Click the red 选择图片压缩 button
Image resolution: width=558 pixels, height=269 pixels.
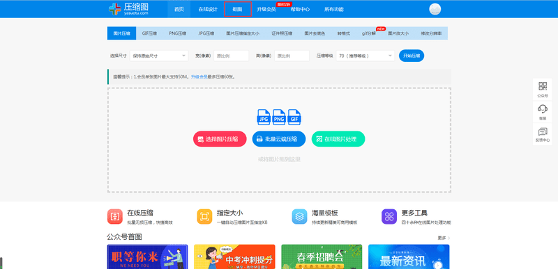[220, 139]
